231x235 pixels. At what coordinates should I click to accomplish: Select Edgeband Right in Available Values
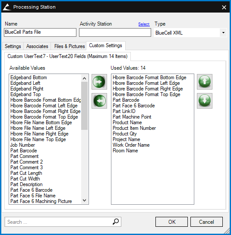point(27,89)
